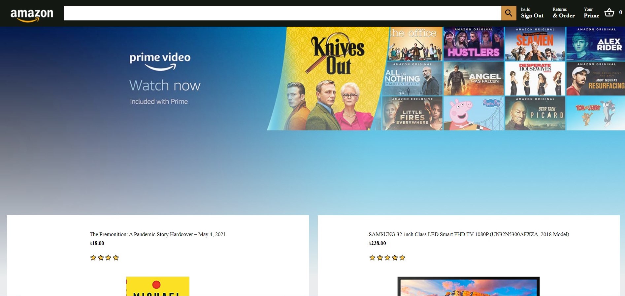Open Your Prime menu item
This screenshot has width=625, height=296.
click(x=591, y=13)
